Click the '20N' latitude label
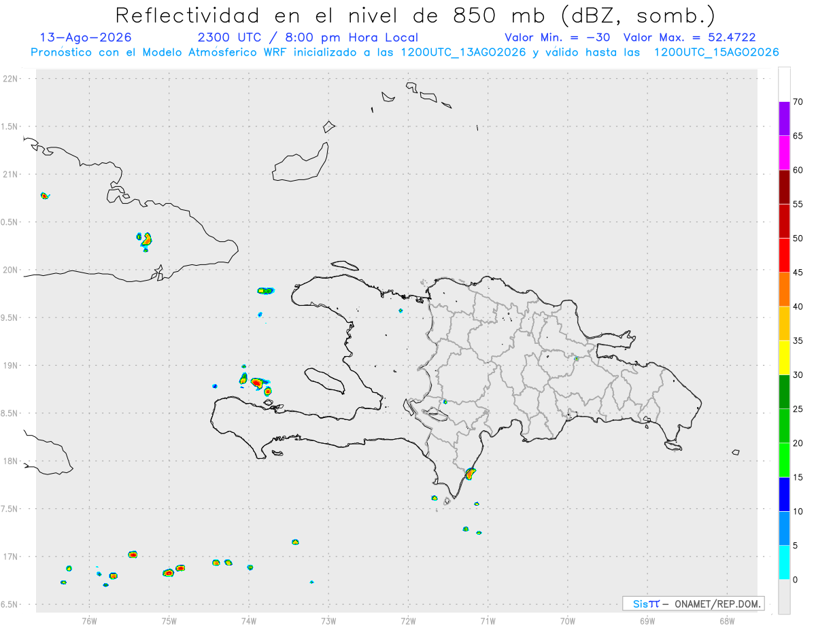This screenshot has width=816, height=630. 12,270
